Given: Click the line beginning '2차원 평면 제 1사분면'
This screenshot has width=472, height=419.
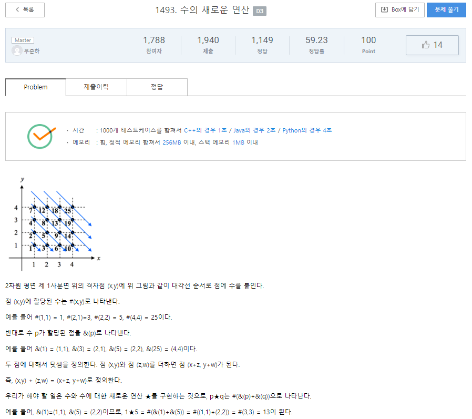Looking at the screenshot, I should (135, 285).
